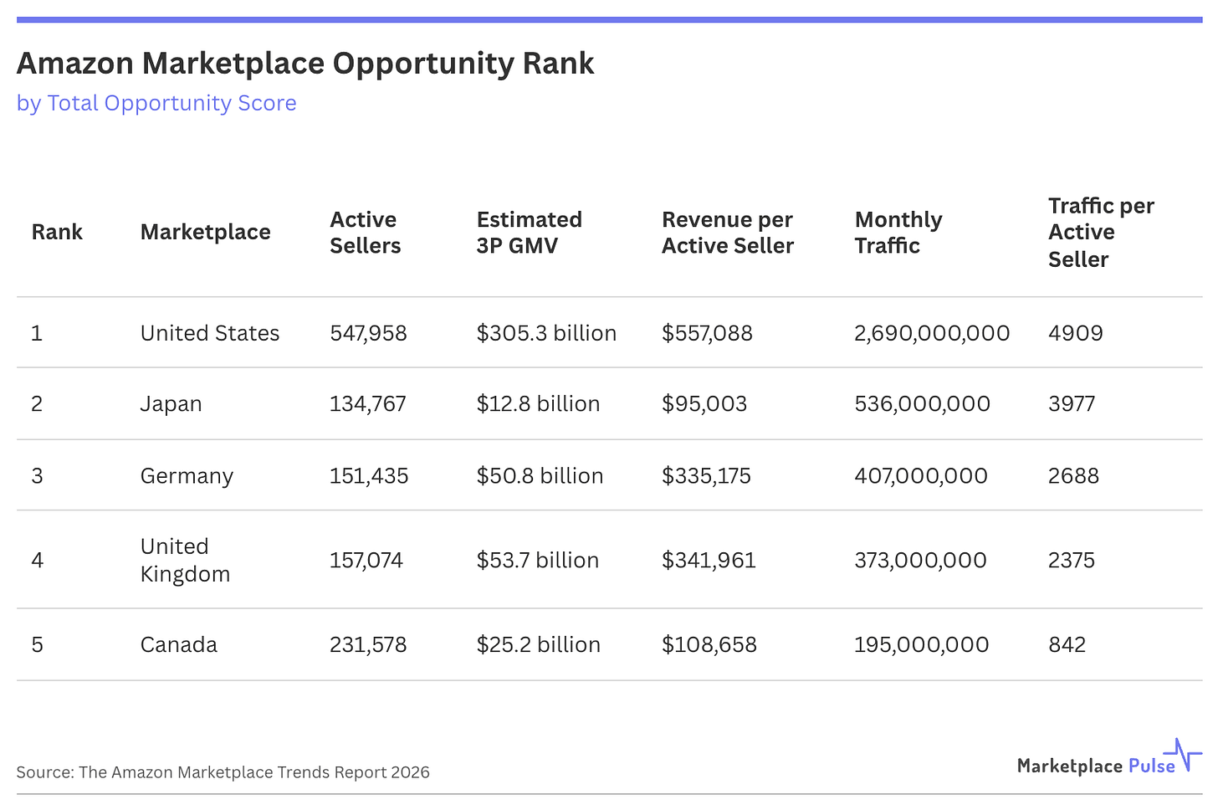Click the 'Rank' column header
Viewport: 1218px width, 810px height.
57,232
